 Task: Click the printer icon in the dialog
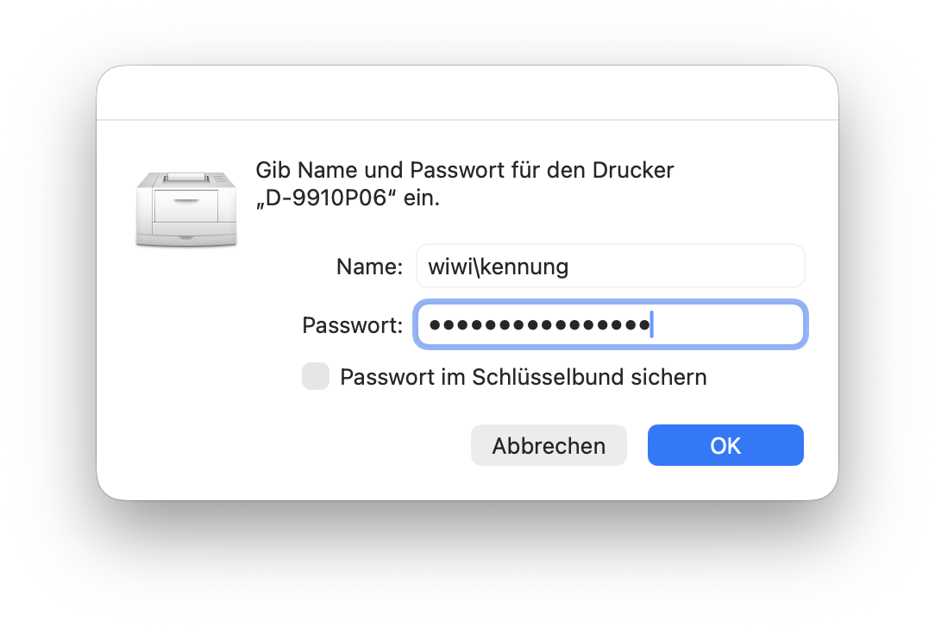coord(186,208)
